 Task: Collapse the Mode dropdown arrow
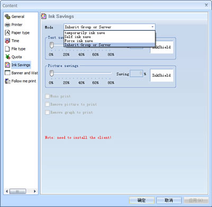point(152,27)
